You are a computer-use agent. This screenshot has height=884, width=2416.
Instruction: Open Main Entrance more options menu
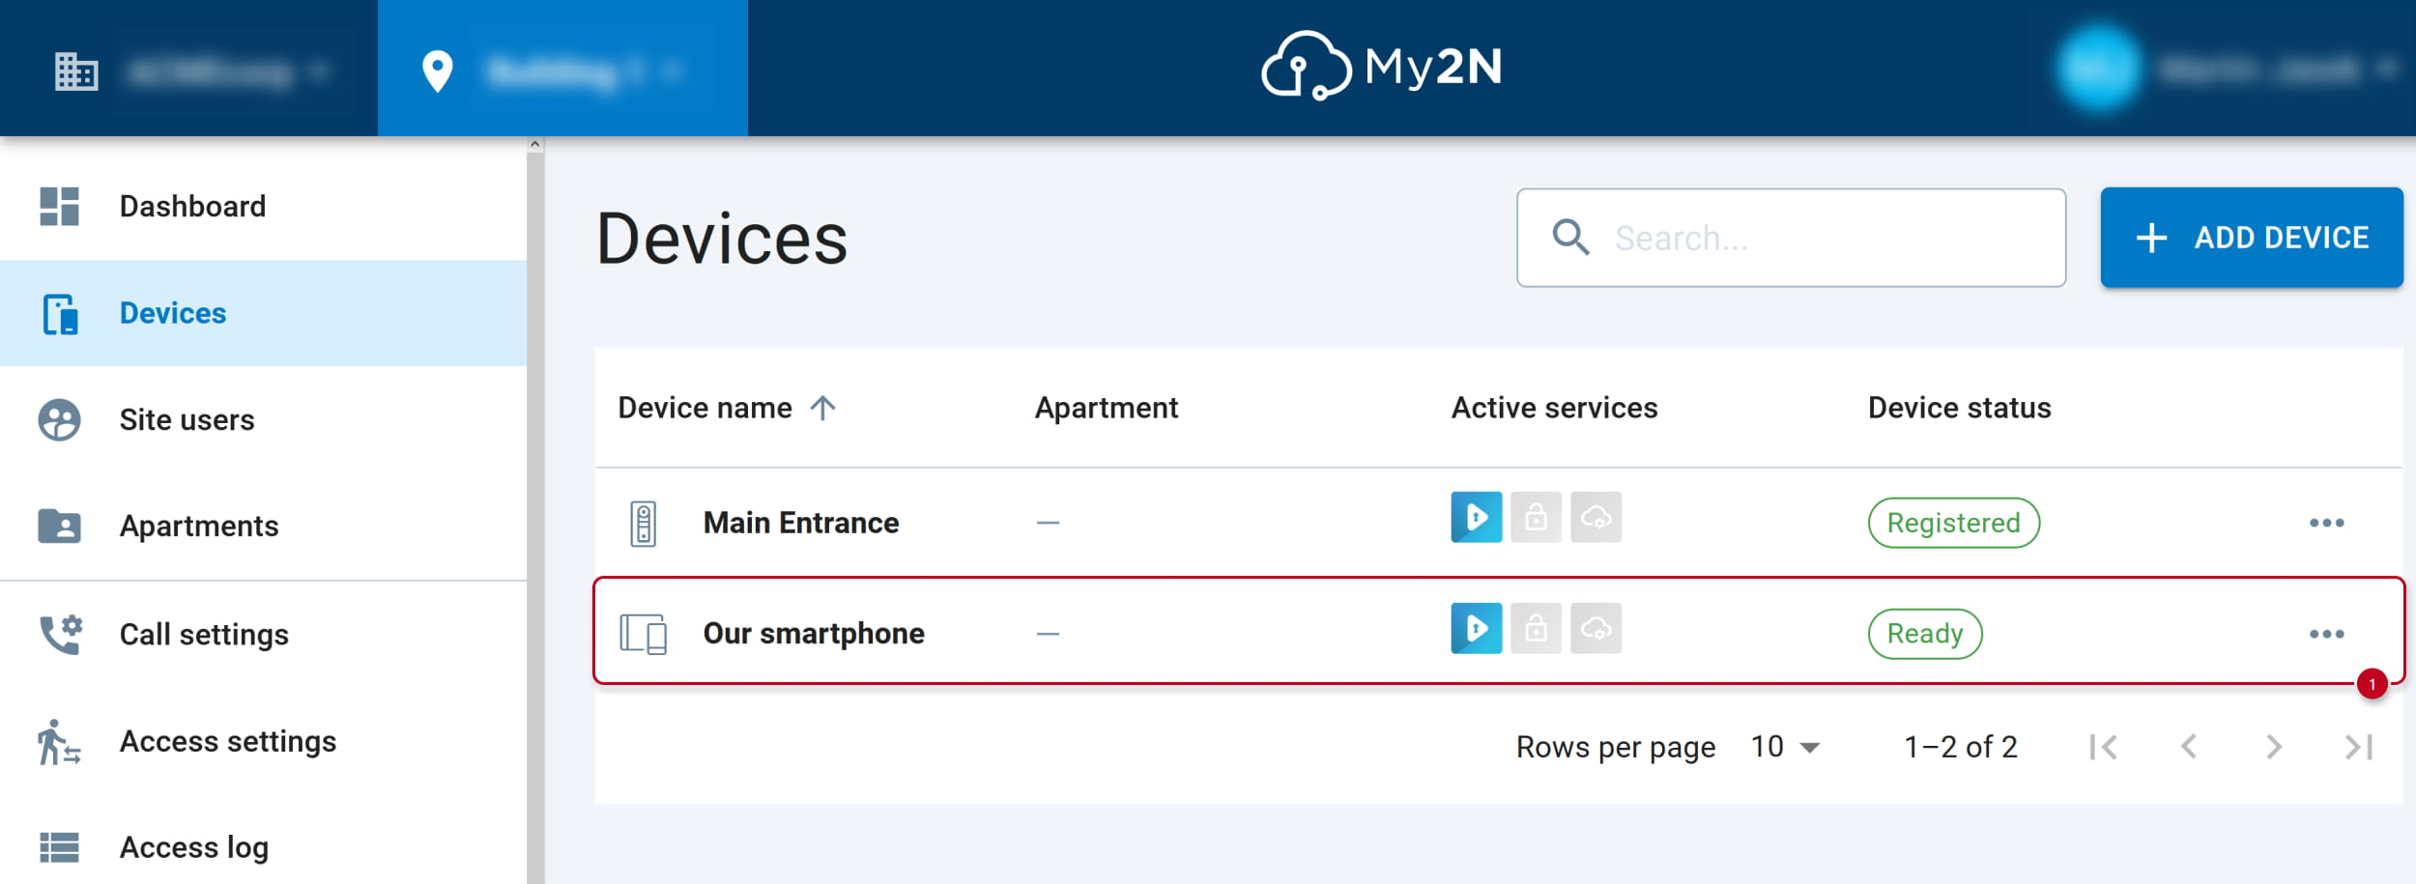coord(2326,523)
